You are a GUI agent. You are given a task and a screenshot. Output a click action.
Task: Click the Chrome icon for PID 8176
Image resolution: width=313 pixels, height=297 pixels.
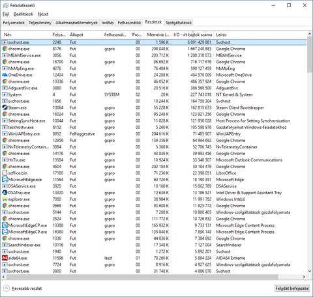tap(5, 49)
